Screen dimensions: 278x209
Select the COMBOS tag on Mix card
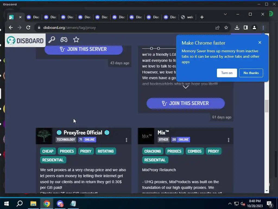pyautogui.click(x=194, y=151)
